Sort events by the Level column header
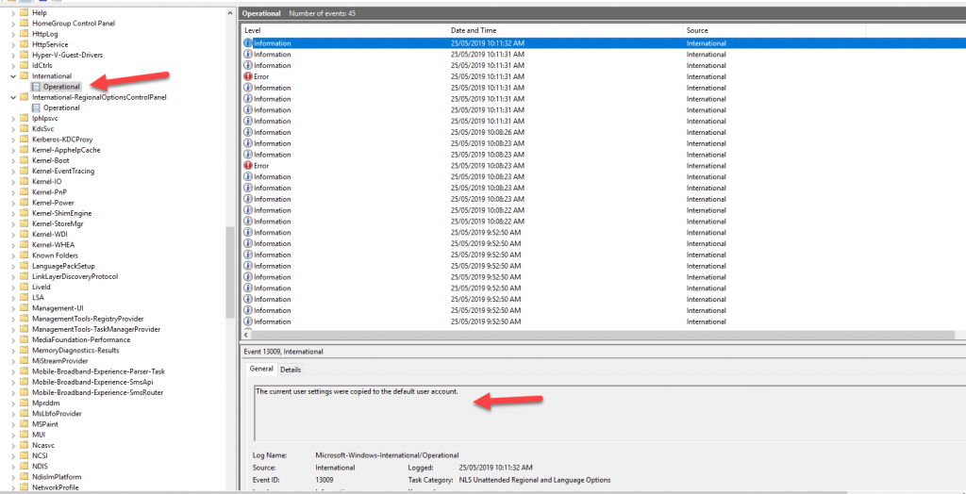 (253, 31)
